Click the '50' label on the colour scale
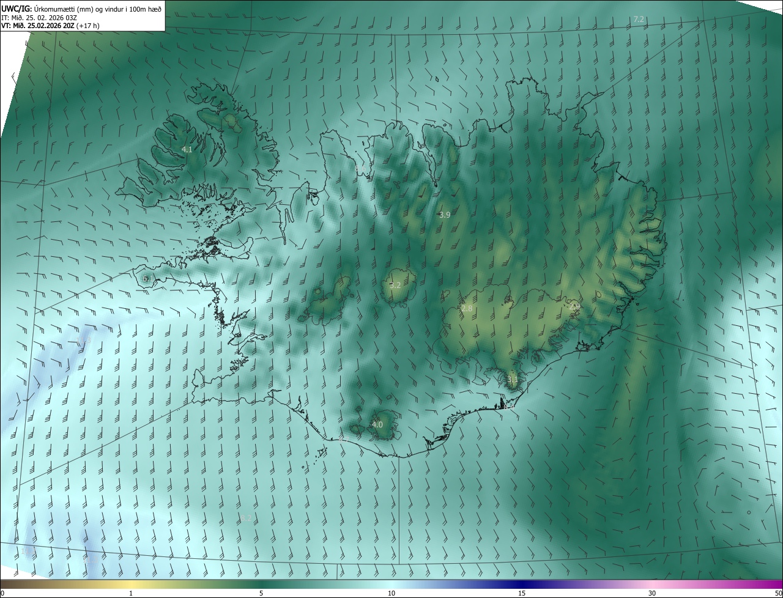783x598 pixels. [x=778, y=593]
